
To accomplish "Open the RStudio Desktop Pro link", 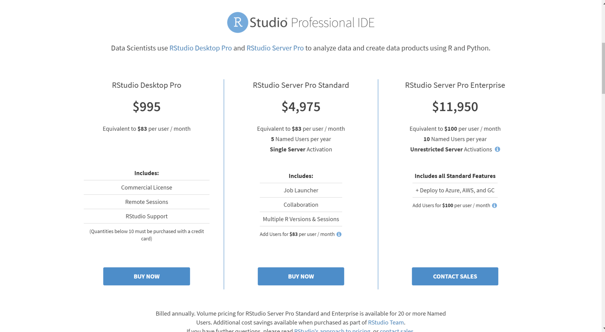I will [201, 48].
